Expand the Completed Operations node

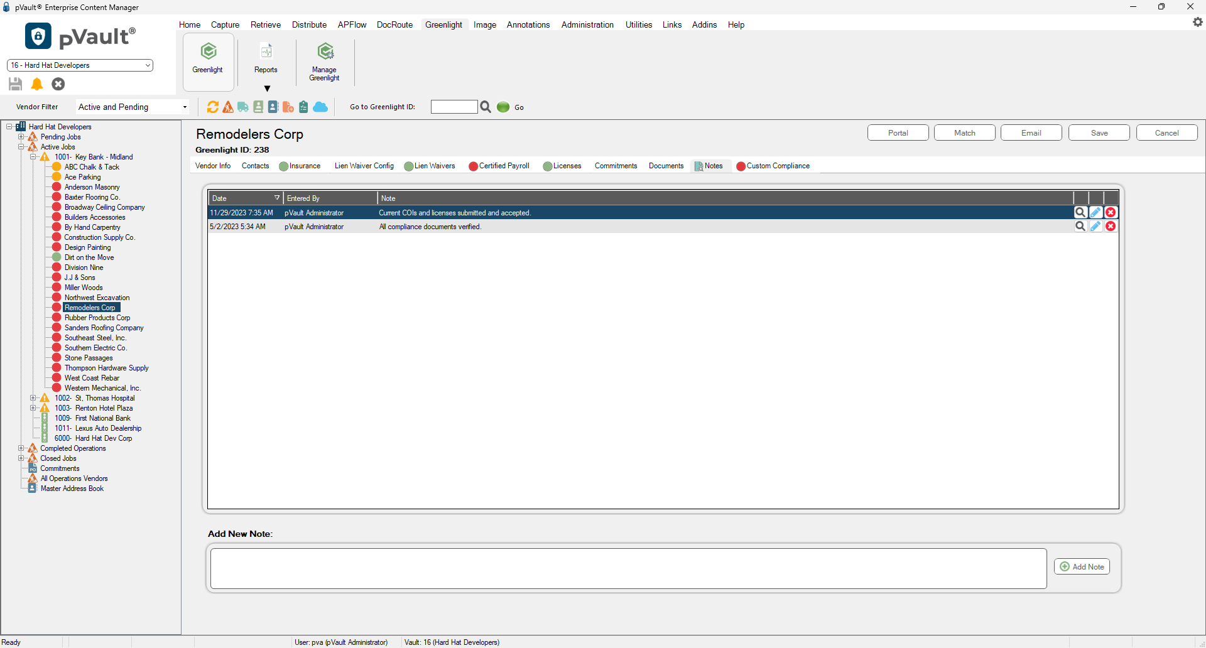coord(21,448)
